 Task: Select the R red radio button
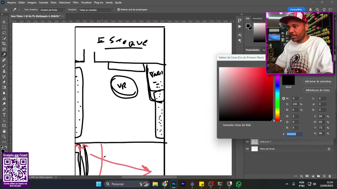click(x=284, y=116)
